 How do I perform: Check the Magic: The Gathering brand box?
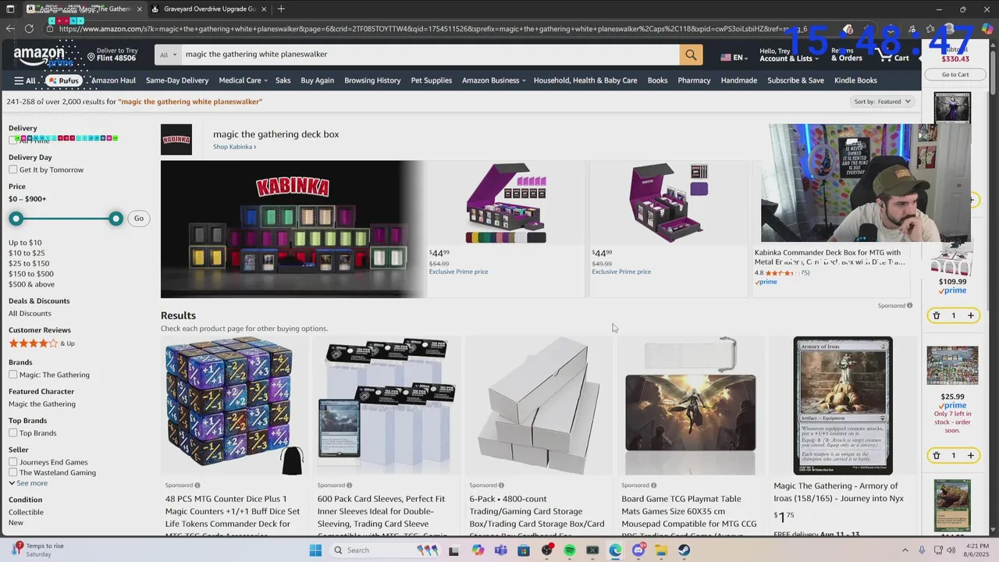pyautogui.click(x=13, y=375)
